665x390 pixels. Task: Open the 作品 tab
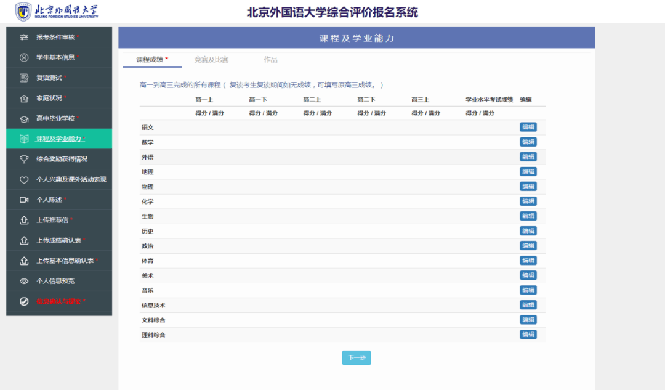(x=270, y=59)
